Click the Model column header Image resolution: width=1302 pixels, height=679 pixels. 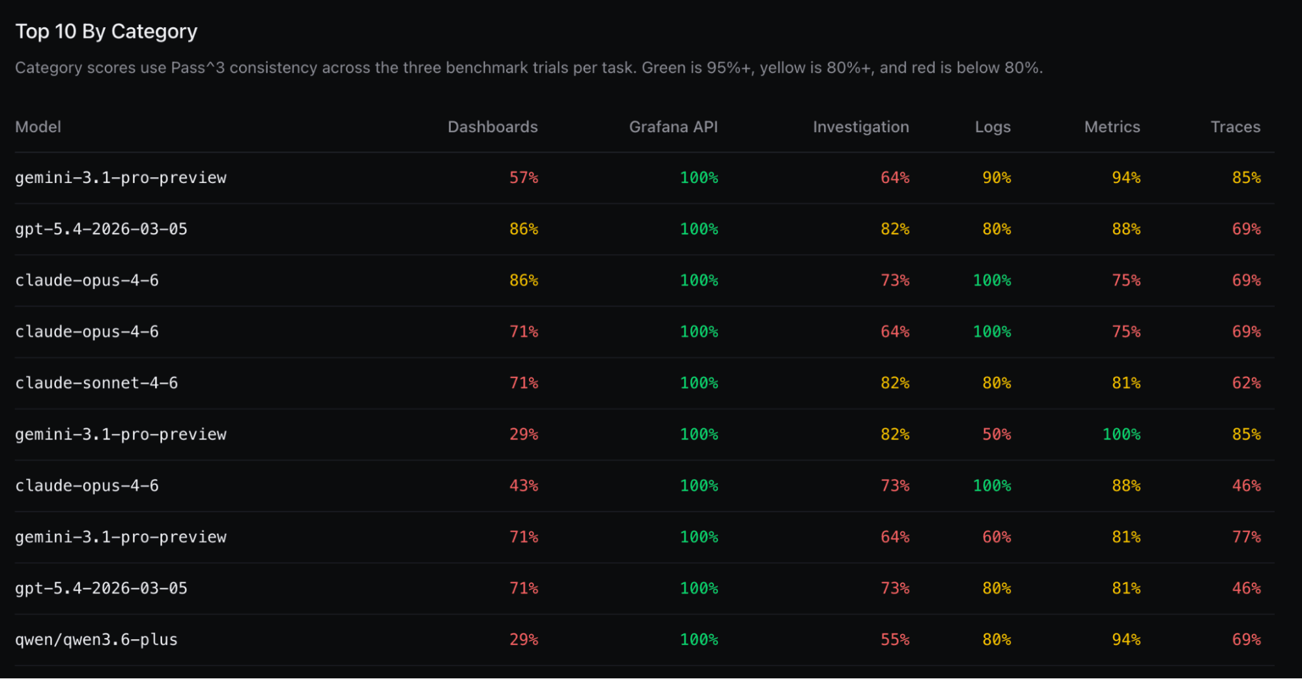tap(38, 127)
